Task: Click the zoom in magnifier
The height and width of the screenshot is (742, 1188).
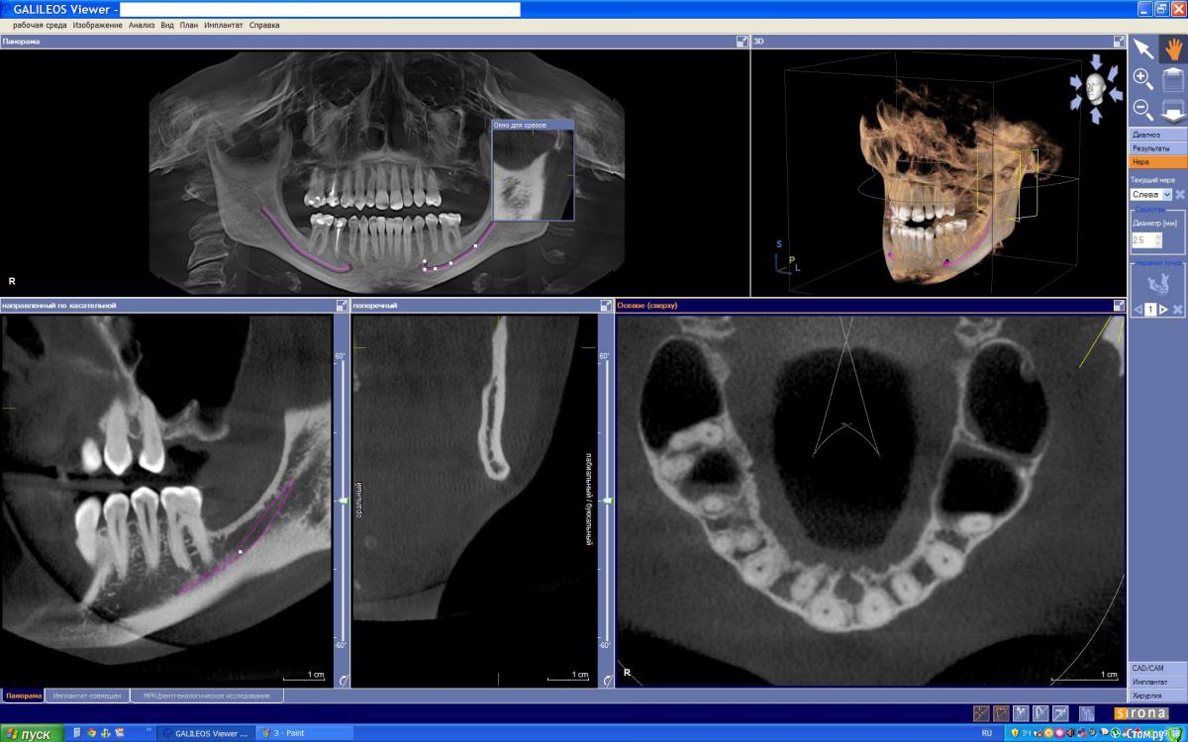Action: (1142, 79)
